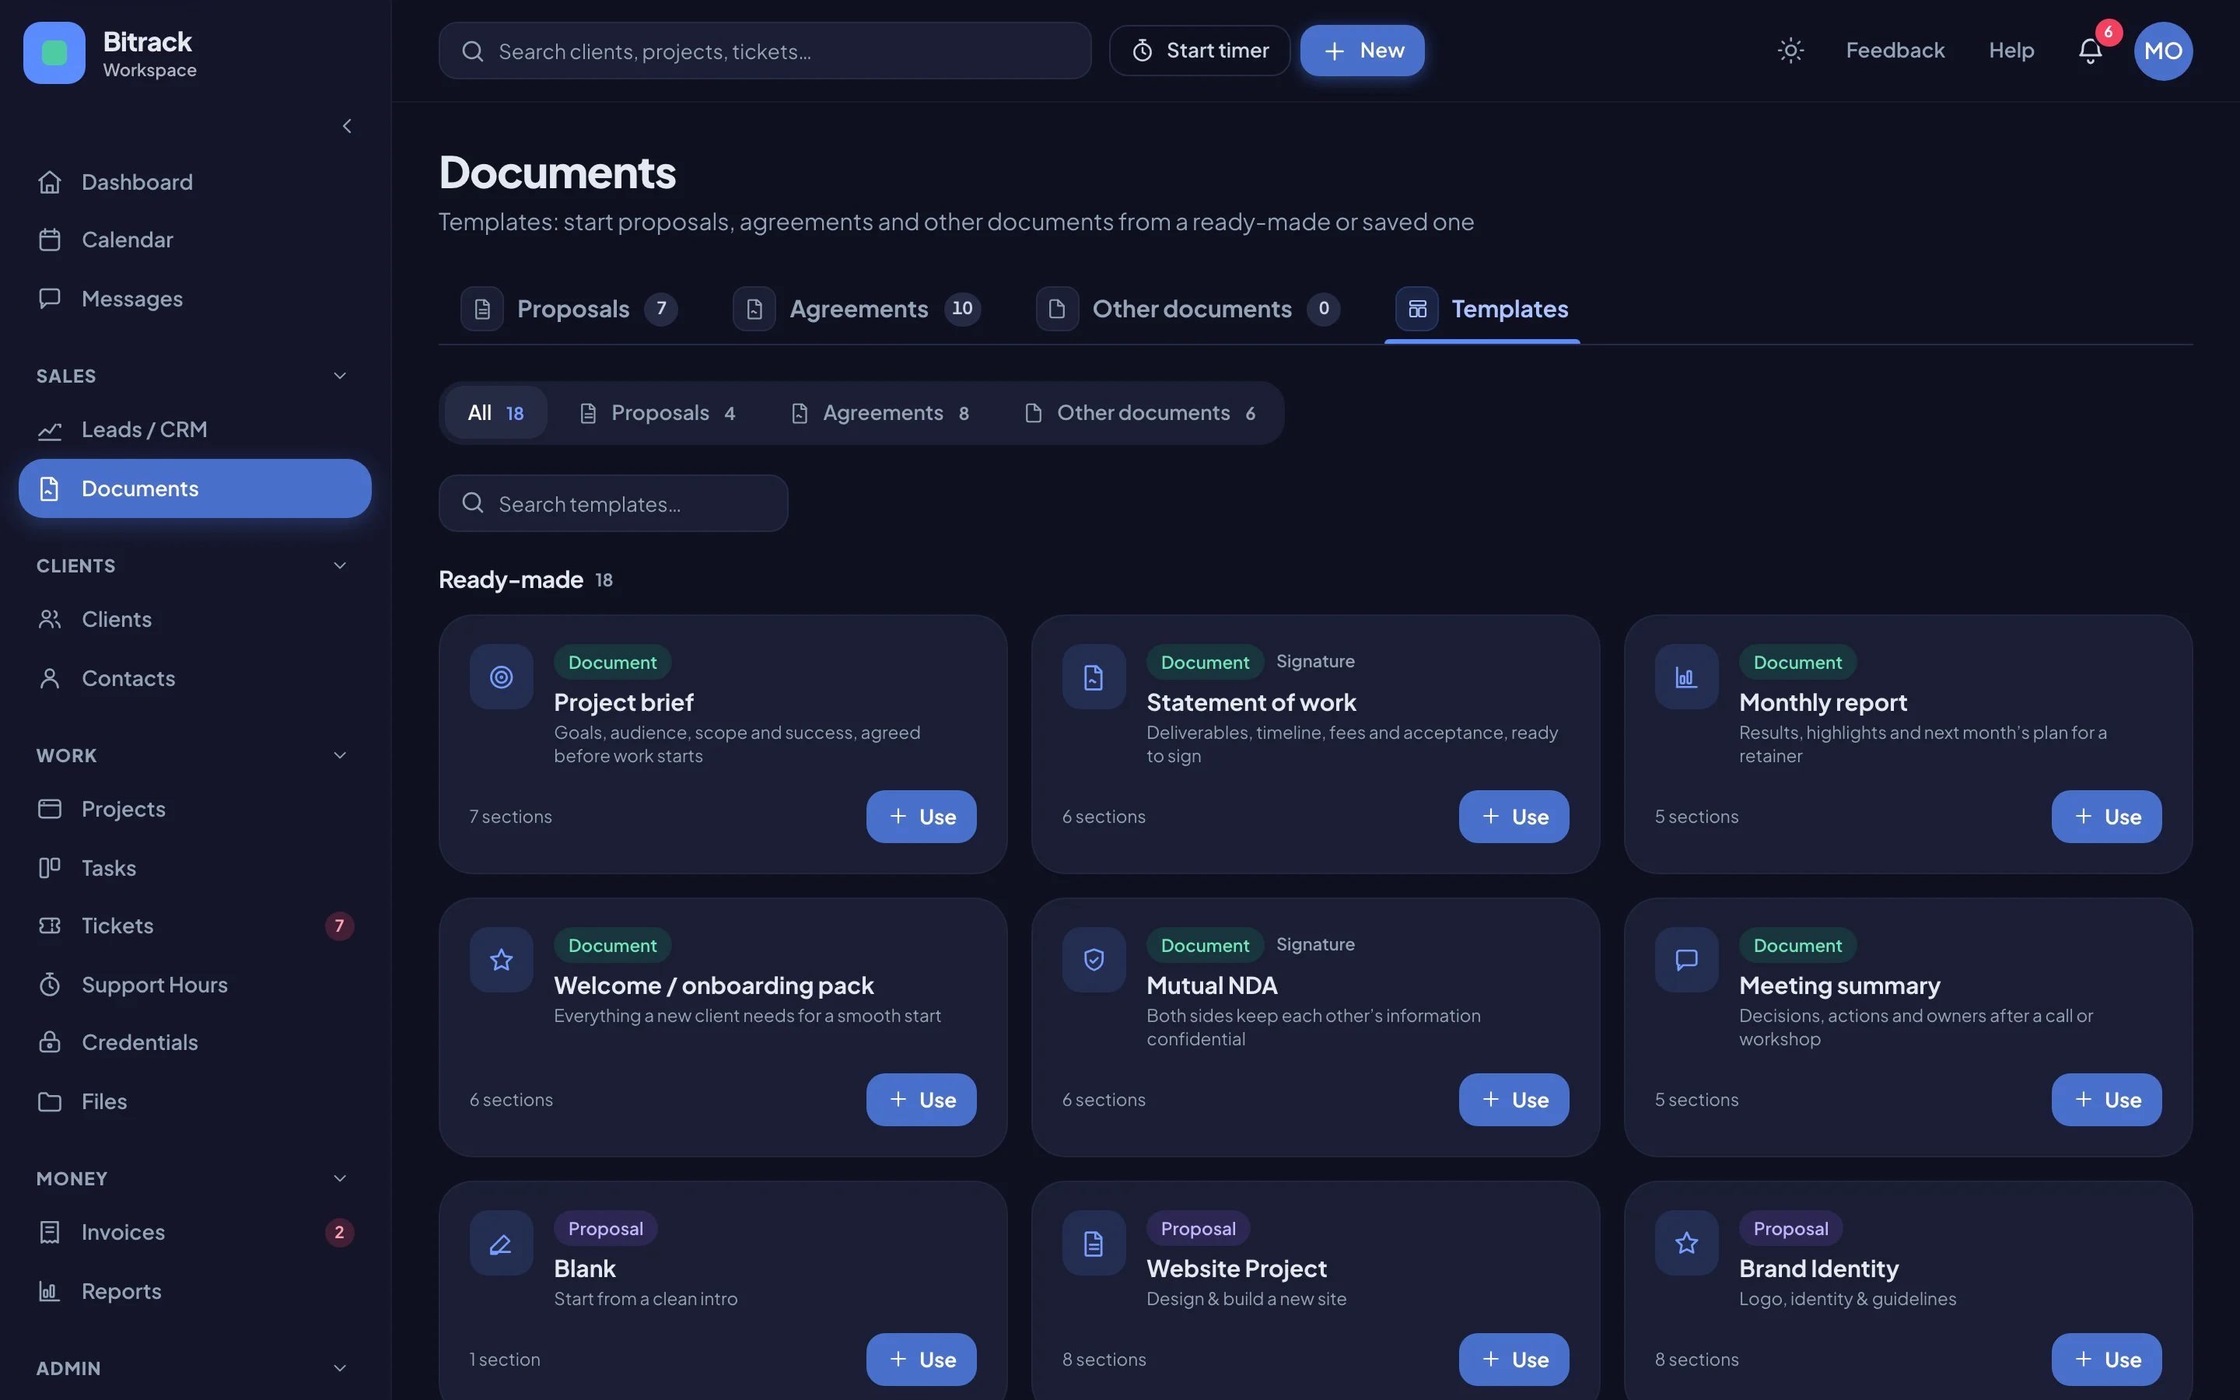
Task: Open Credentials in the sidebar
Action: pyautogui.click(x=194, y=1042)
